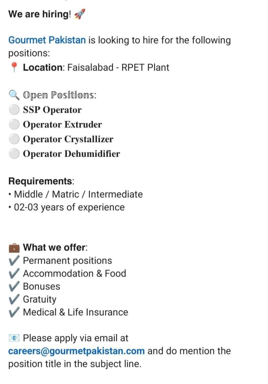Screen dimensions: 268x384
Task: Click the magnifying glass beside Open Positions
Action: 14,95
